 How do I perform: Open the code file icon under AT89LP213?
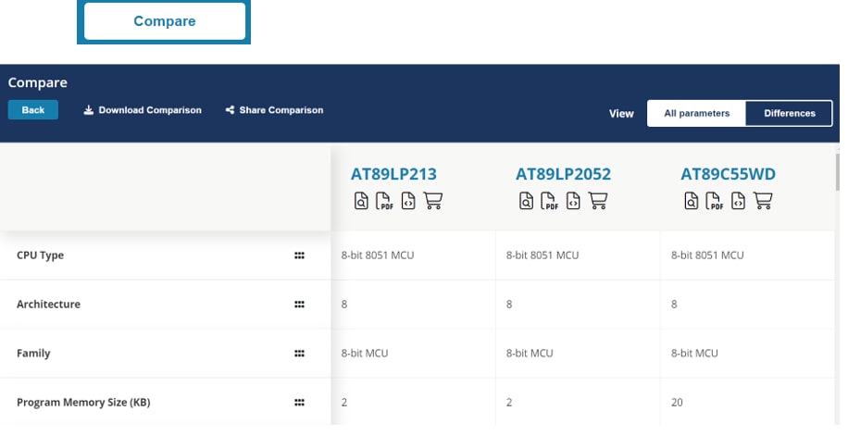point(408,200)
